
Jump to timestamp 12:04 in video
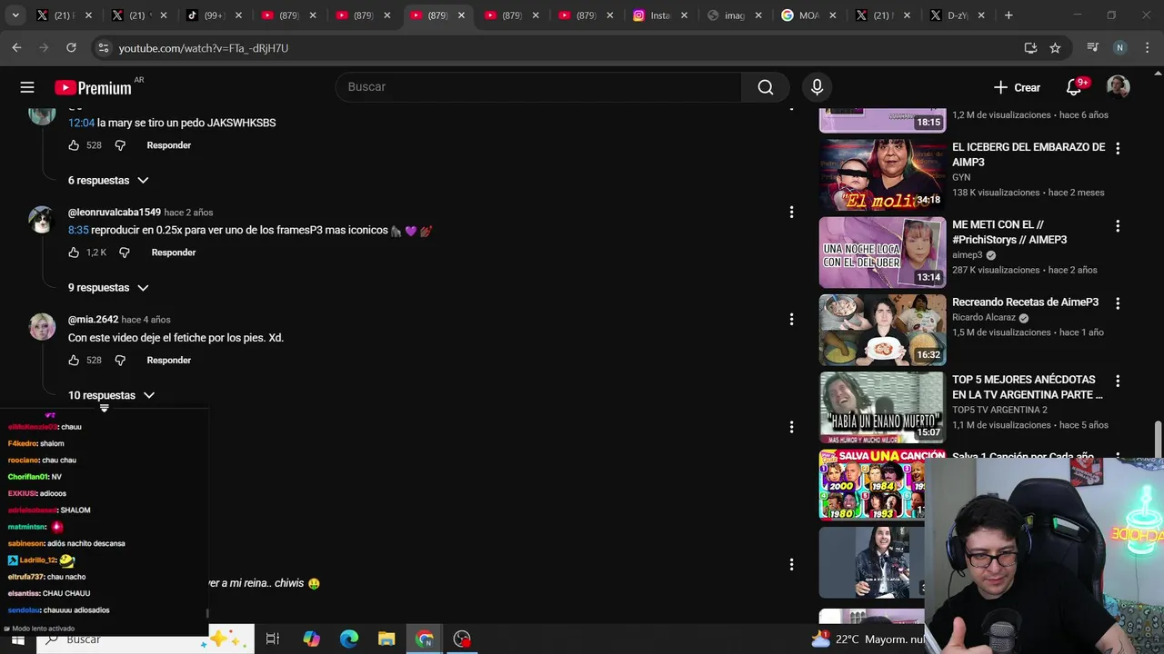tap(81, 123)
